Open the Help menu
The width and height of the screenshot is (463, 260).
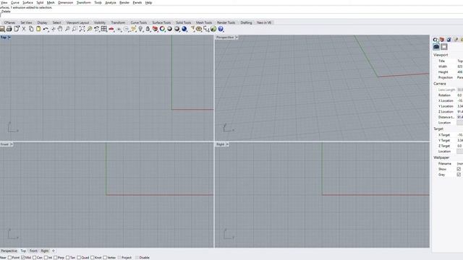click(x=148, y=2)
